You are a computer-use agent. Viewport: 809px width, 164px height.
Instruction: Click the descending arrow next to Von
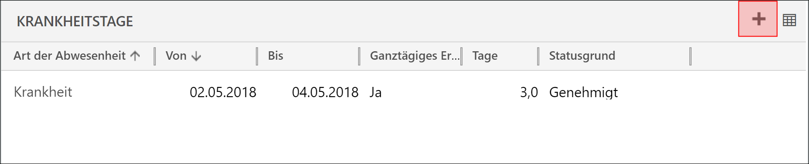(196, 56)
